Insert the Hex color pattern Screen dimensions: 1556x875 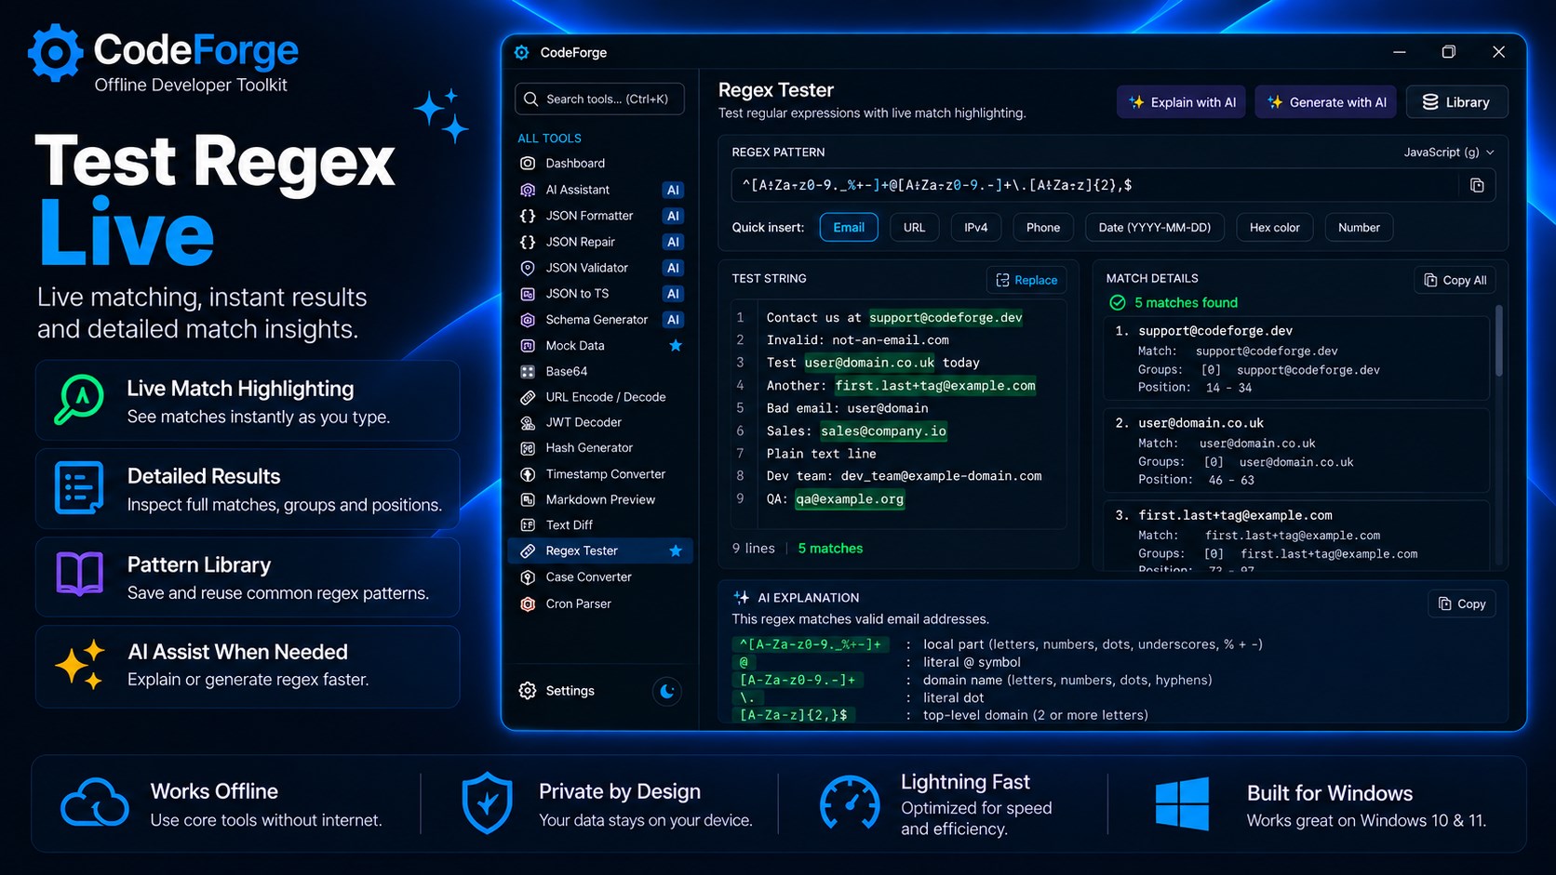click(1275, 228)
